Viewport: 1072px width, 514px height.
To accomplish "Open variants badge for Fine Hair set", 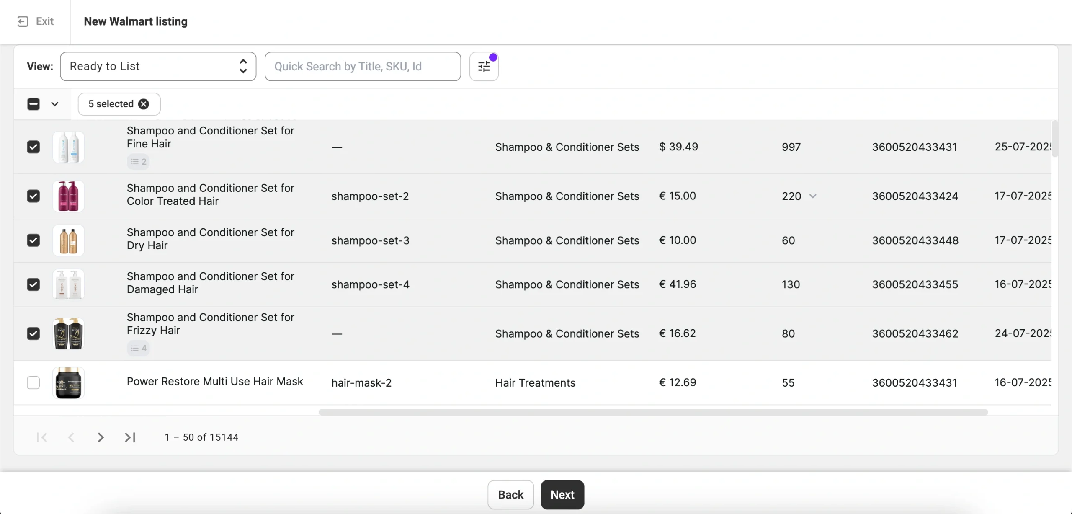I will tap(138, 162).
